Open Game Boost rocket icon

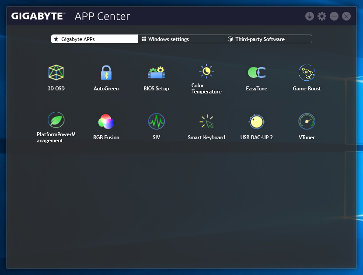[x=307, y=72]
